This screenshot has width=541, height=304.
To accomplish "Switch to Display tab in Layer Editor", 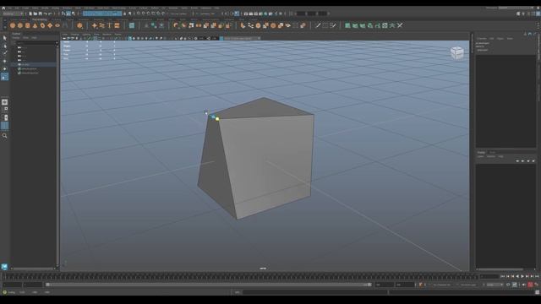I will (x=481, y=152).
